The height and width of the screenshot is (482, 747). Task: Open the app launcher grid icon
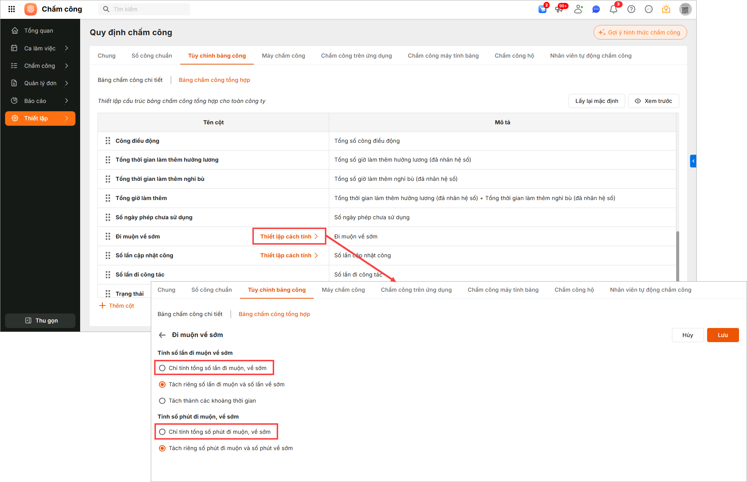point(12,9)
